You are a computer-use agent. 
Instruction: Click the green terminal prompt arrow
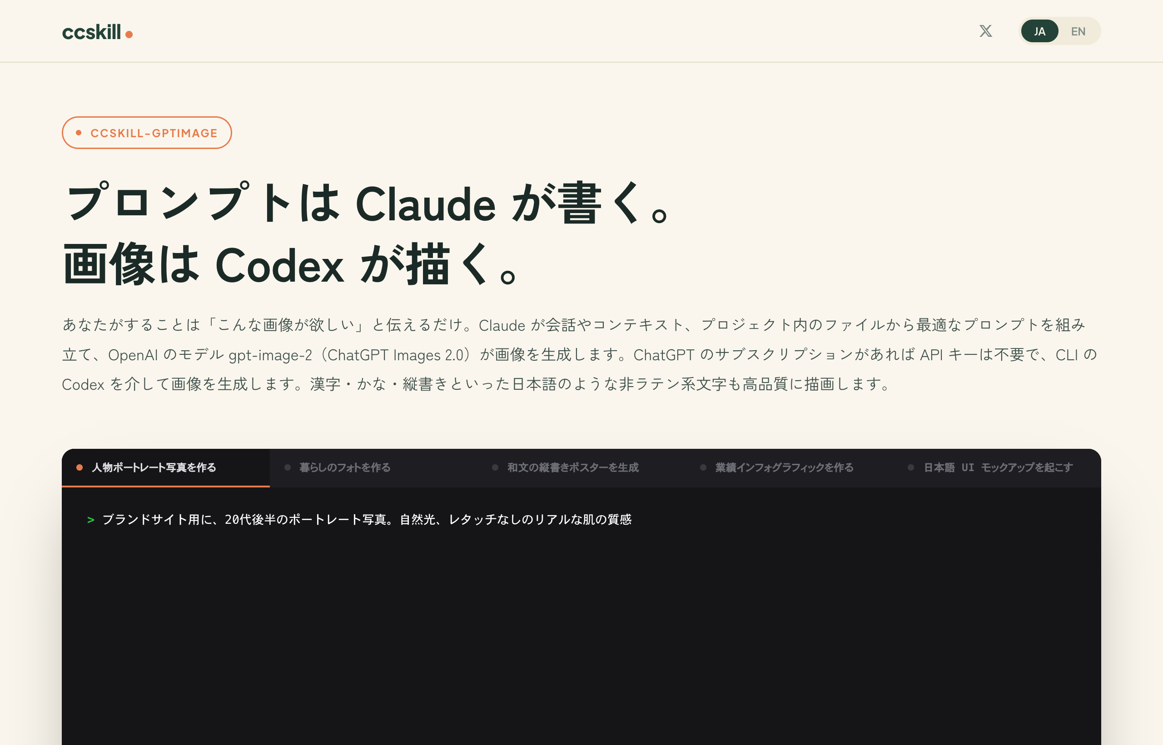90,520
